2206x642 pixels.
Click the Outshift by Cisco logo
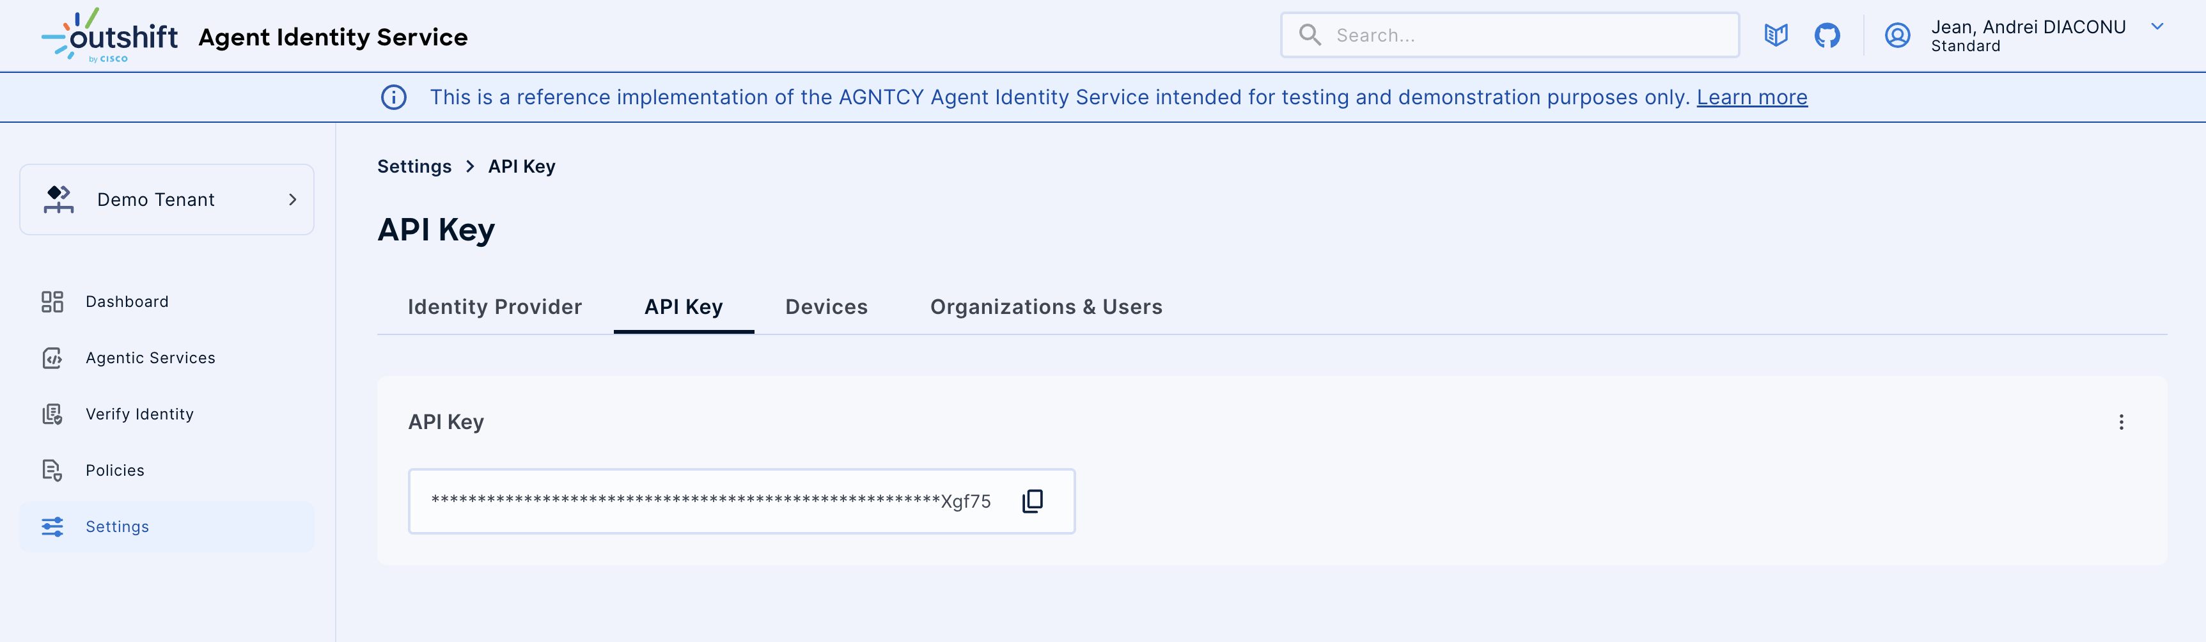tap(109, 35)
